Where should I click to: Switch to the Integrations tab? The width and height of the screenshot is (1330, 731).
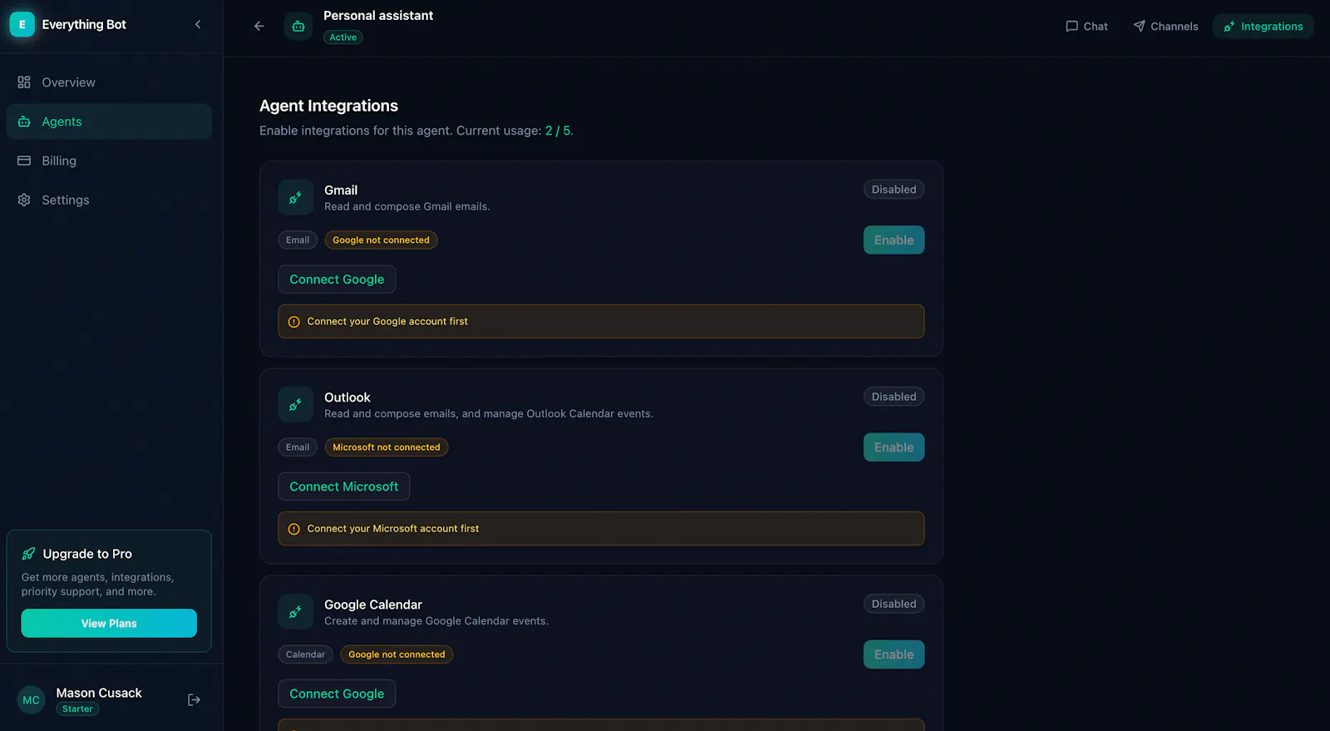tap(1263, 27)
